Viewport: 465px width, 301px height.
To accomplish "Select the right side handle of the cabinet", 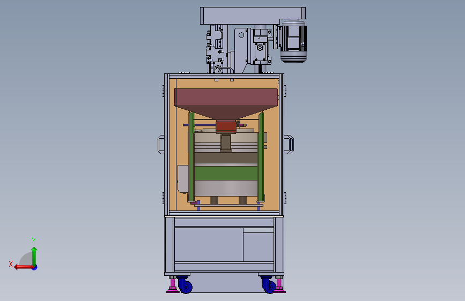I will [289, 145].
